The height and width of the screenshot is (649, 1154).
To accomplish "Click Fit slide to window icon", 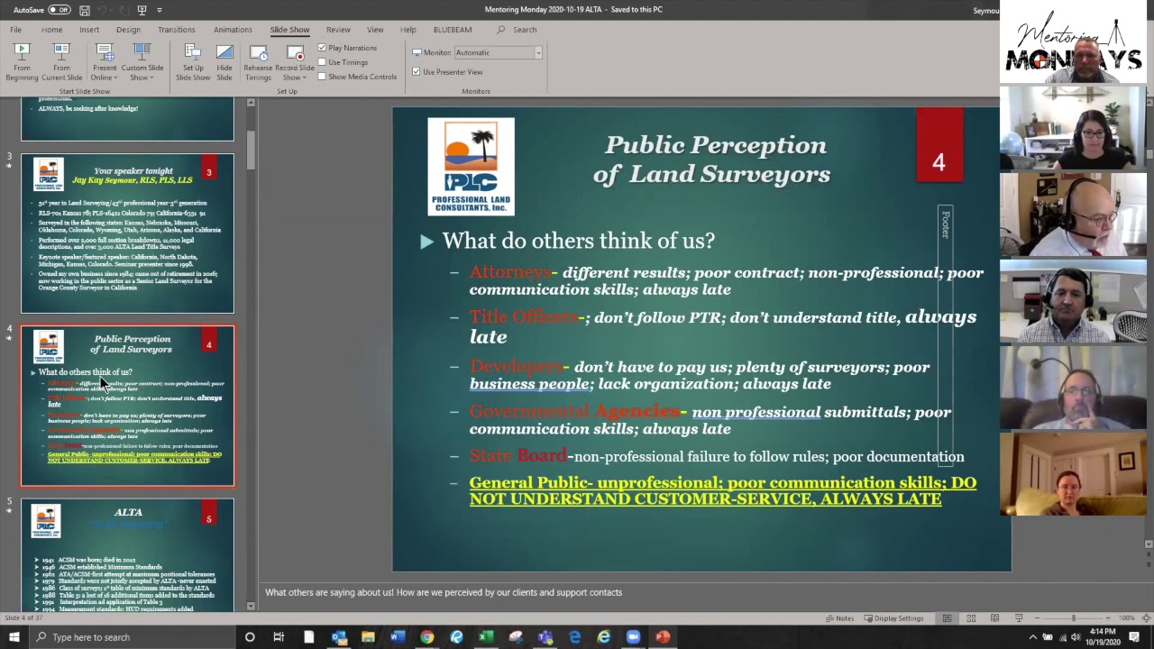I will tap(1148, 618).
